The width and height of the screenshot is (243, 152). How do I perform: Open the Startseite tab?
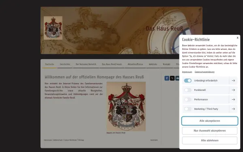click(x=49, y=64)
